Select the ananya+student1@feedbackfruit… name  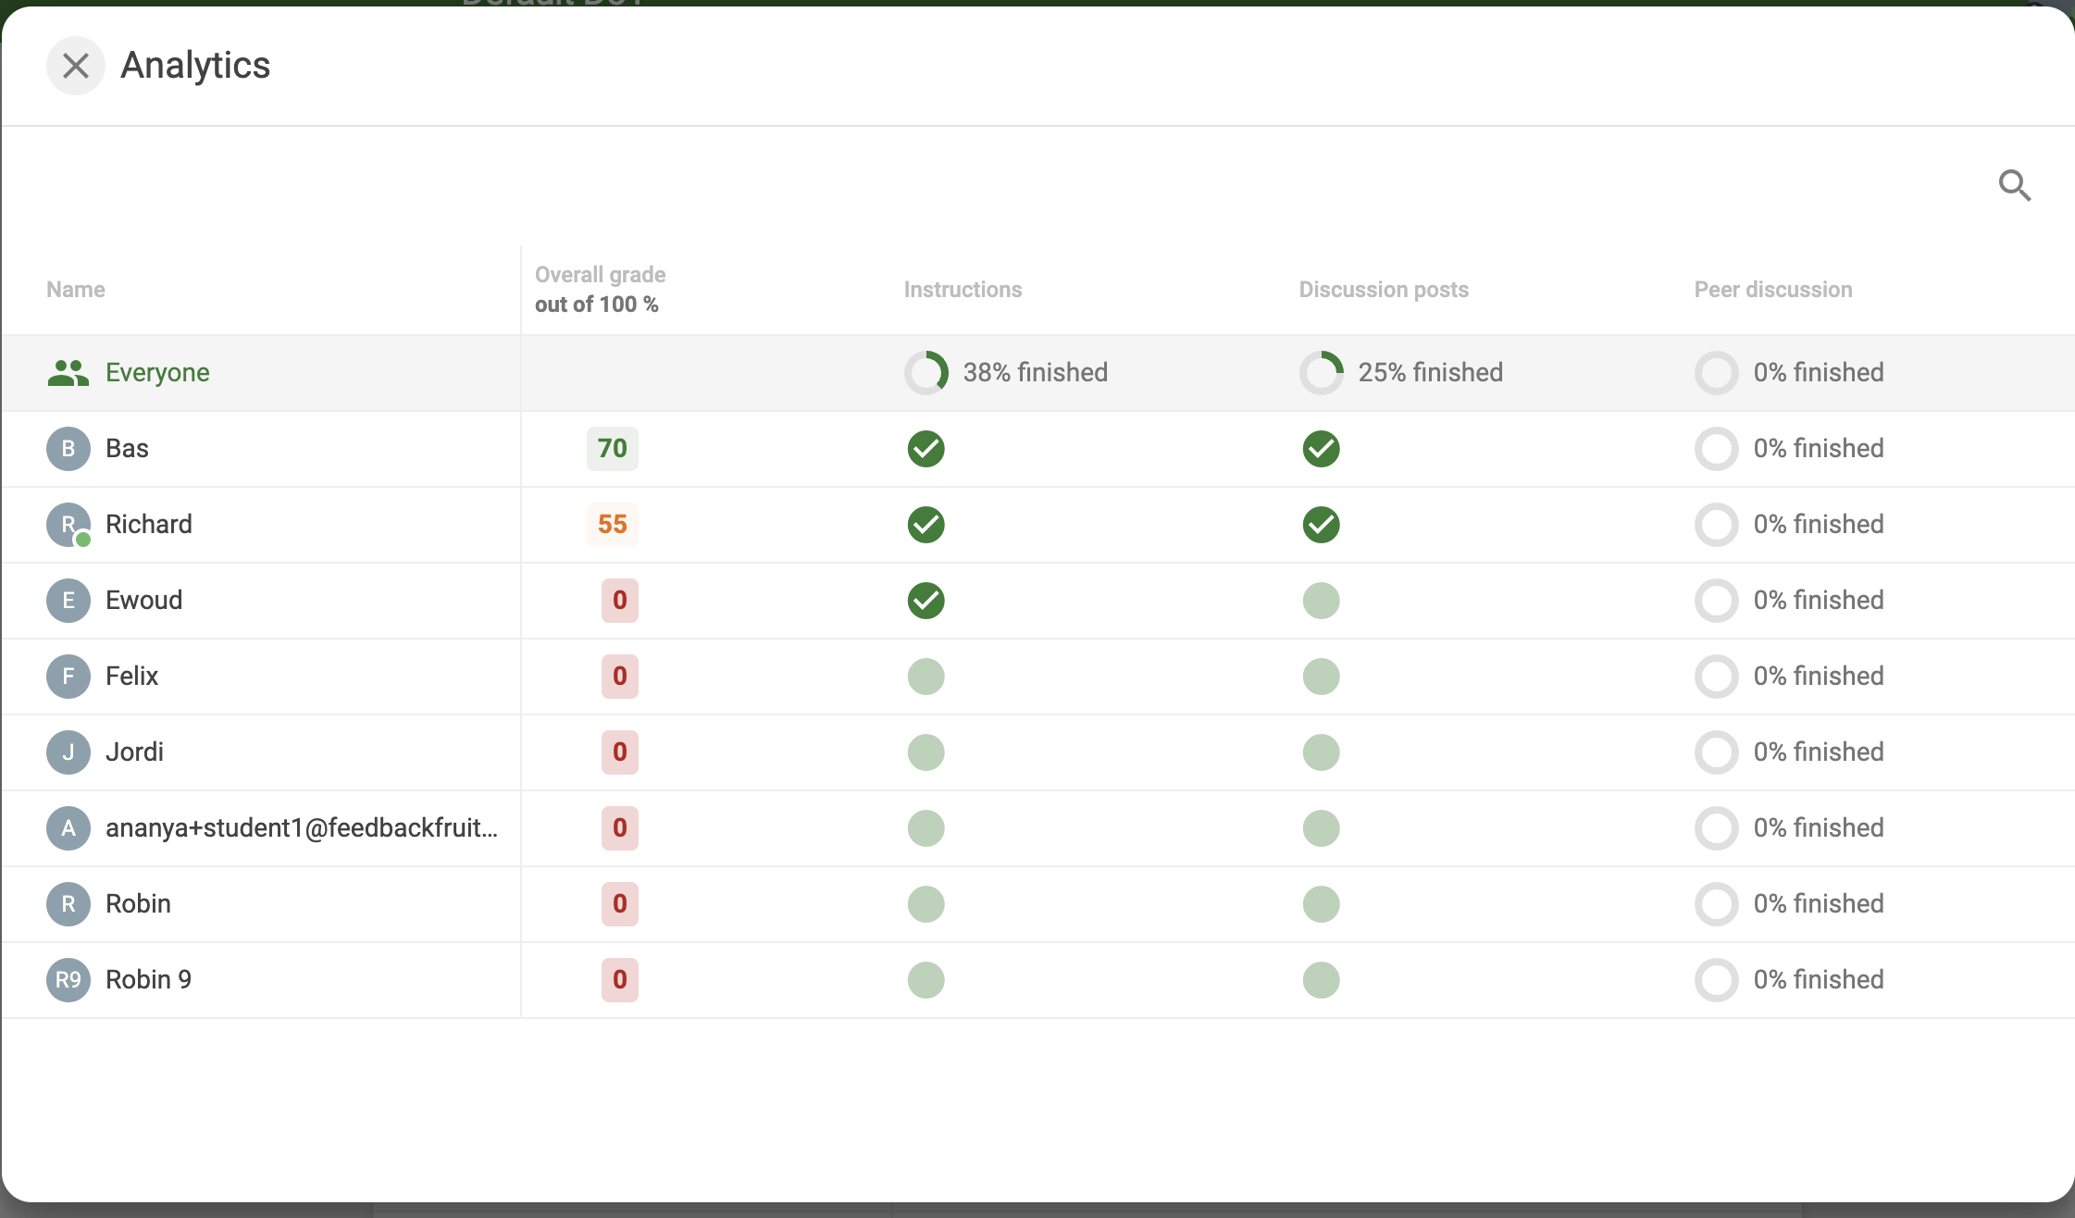click(x=302, y=828)
